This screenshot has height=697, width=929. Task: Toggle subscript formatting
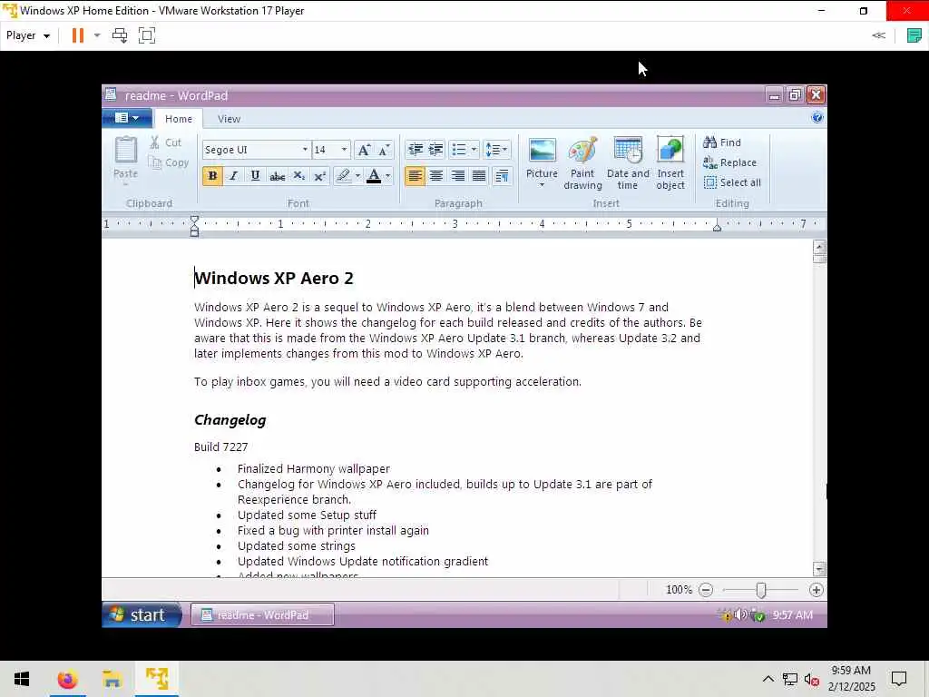pos(298,176)
